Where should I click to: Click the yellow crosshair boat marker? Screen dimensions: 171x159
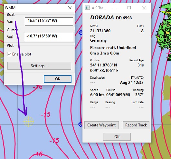(x=29, y=121)
